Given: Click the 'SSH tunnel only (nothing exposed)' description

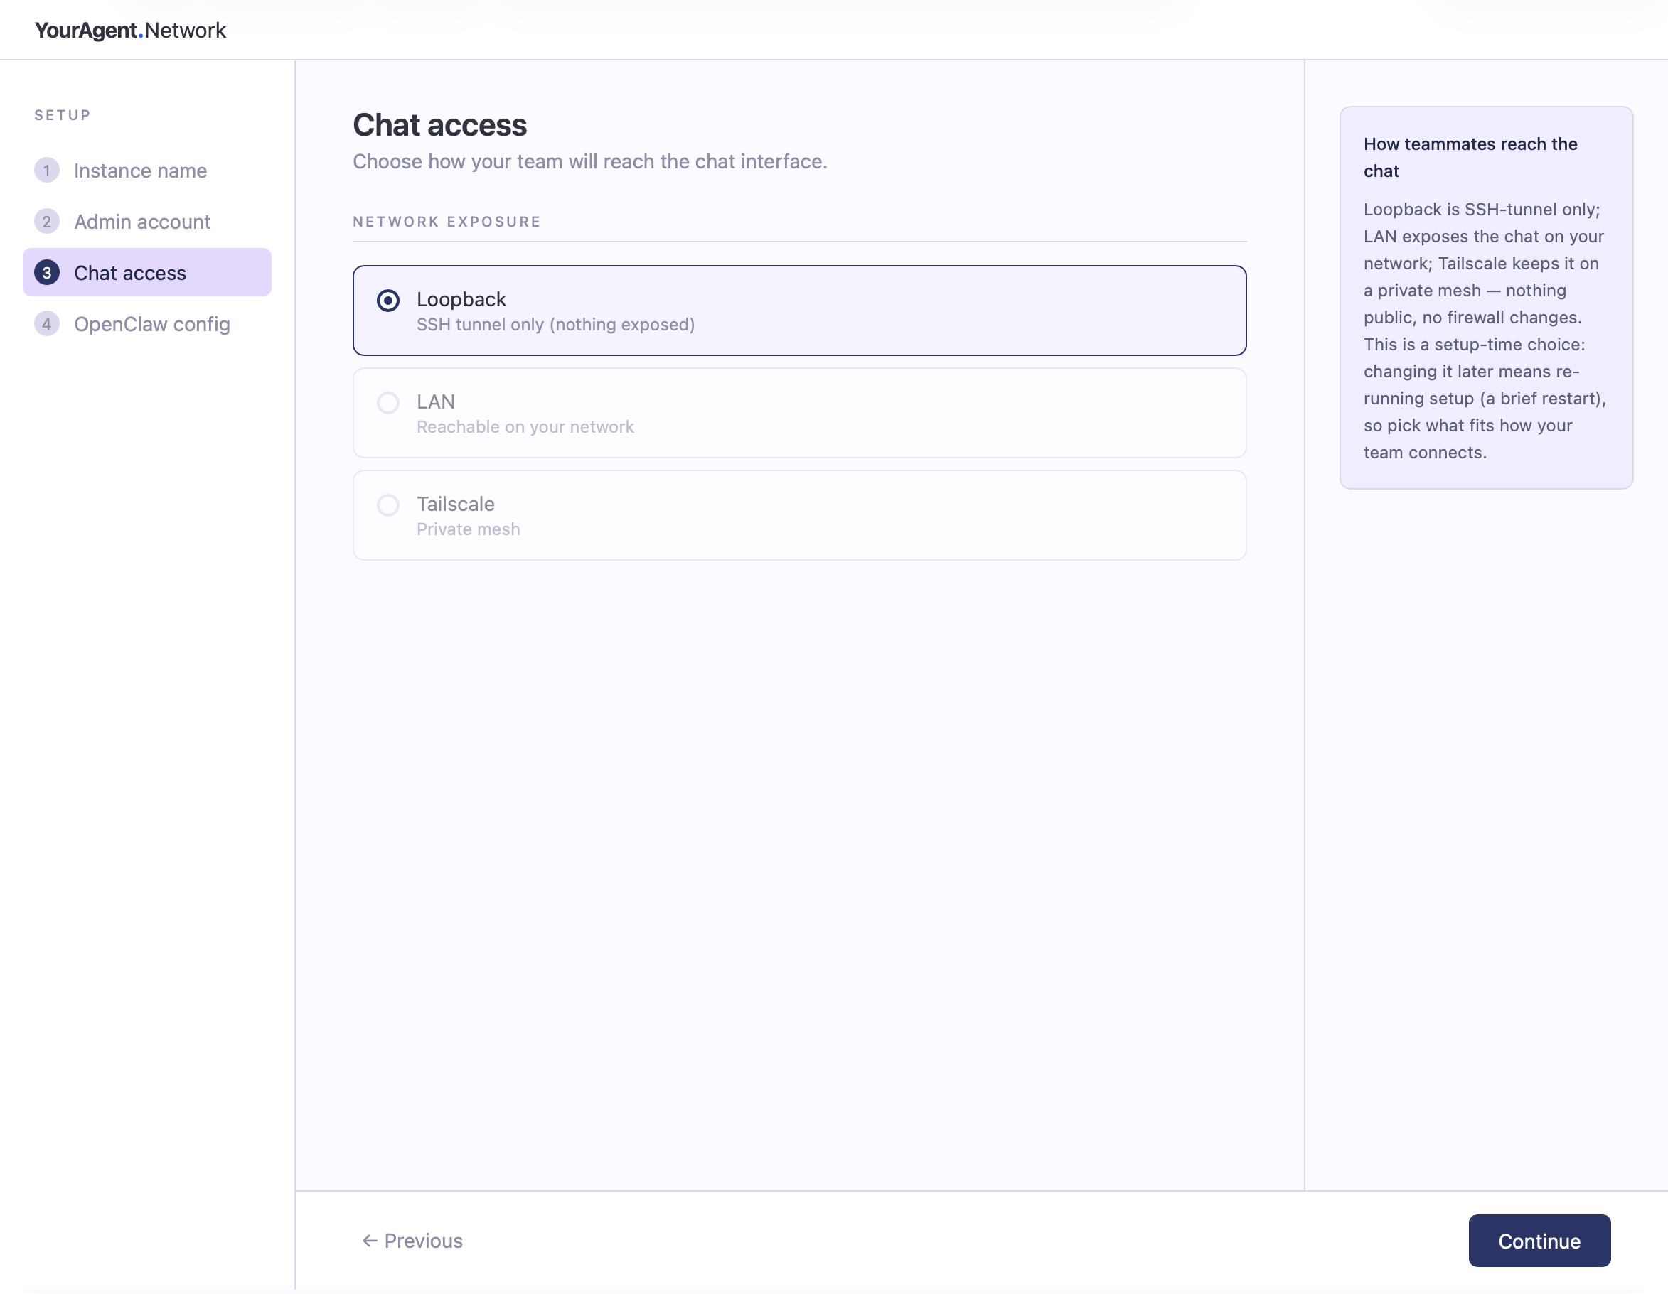Looking at the screenshot, I should [x=555, y=325].
